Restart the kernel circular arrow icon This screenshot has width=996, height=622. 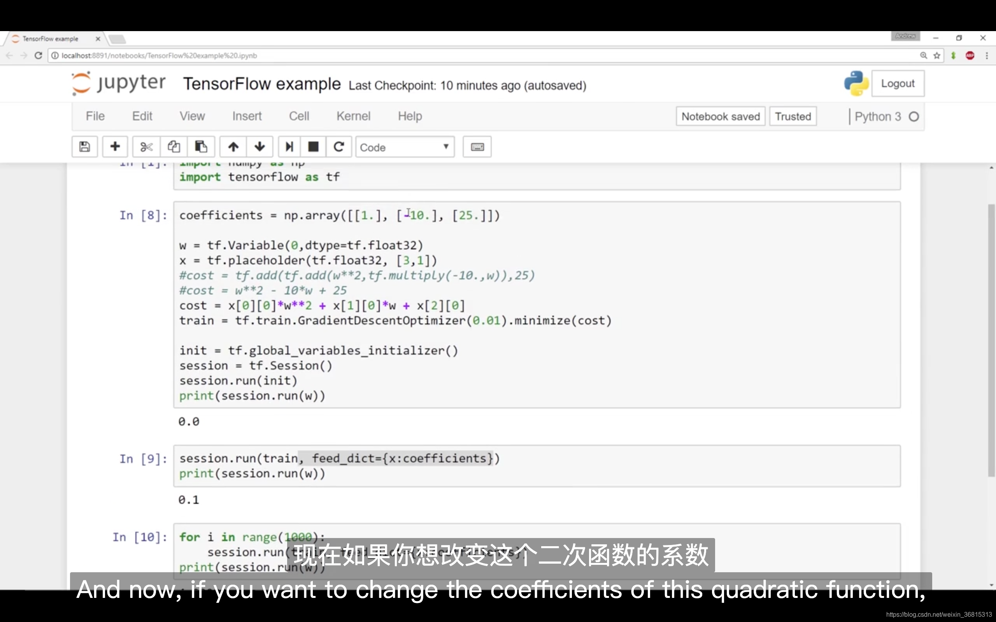[339, 147]
